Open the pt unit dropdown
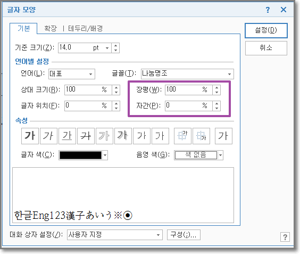This screenshot has width=300, height=254. 107,48
